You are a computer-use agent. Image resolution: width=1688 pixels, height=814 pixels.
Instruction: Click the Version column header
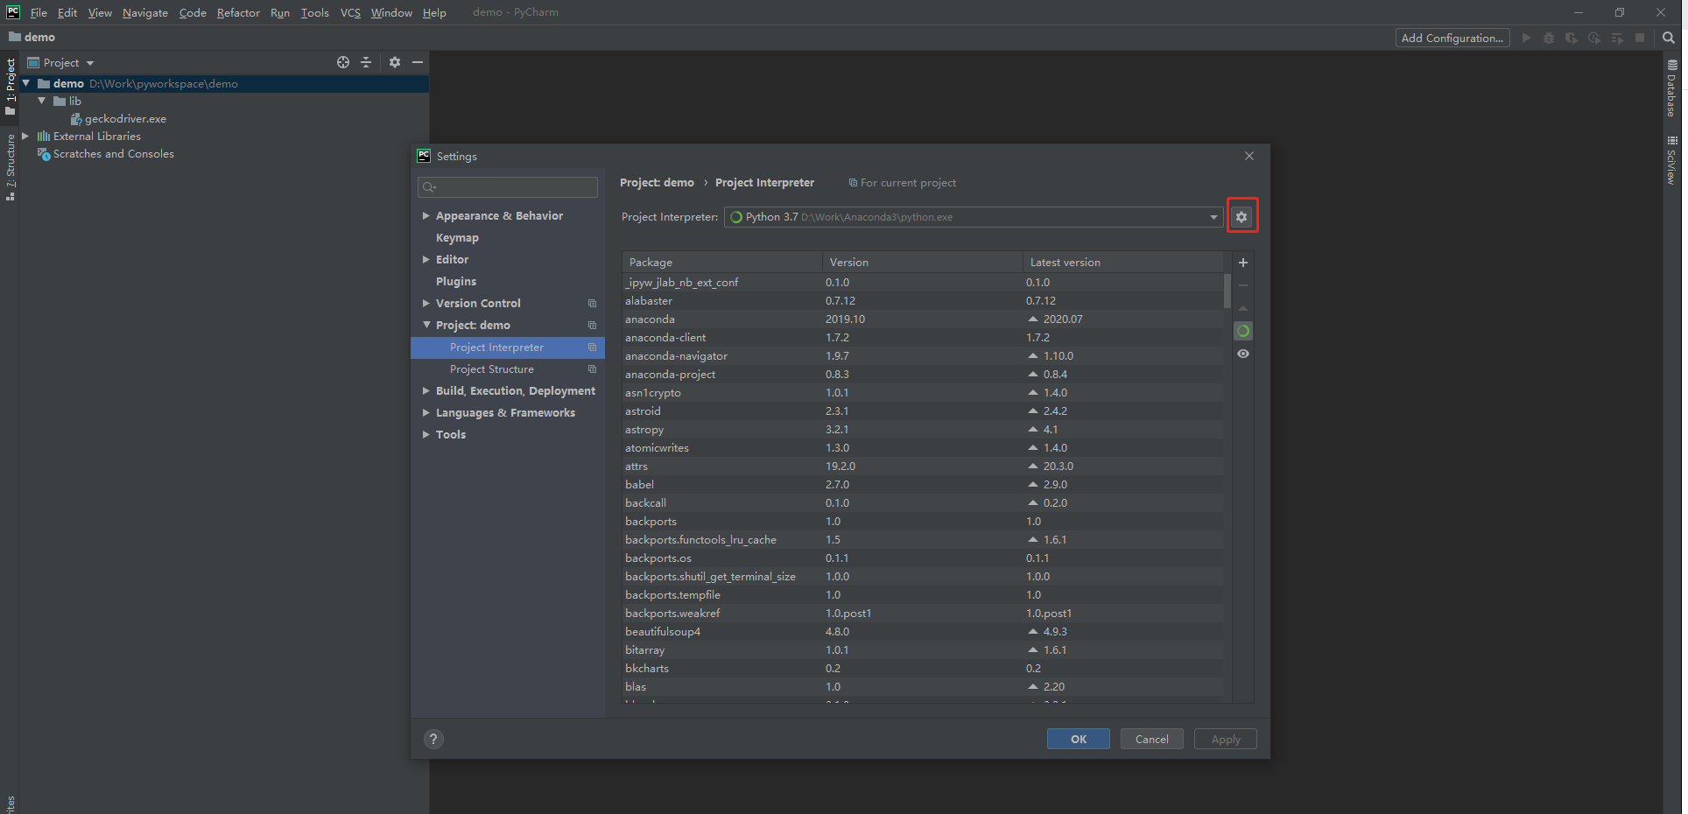923,262
